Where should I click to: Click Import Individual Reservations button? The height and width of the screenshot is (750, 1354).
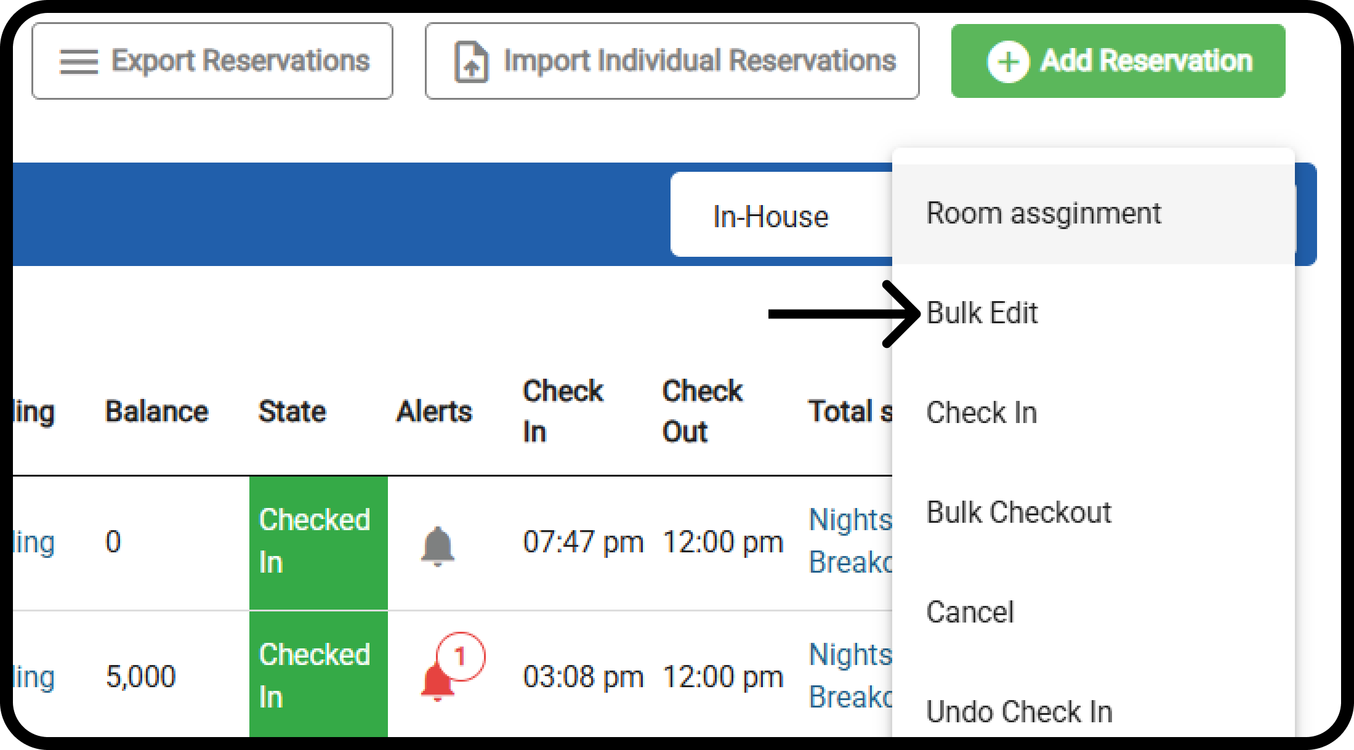[672, 61]
